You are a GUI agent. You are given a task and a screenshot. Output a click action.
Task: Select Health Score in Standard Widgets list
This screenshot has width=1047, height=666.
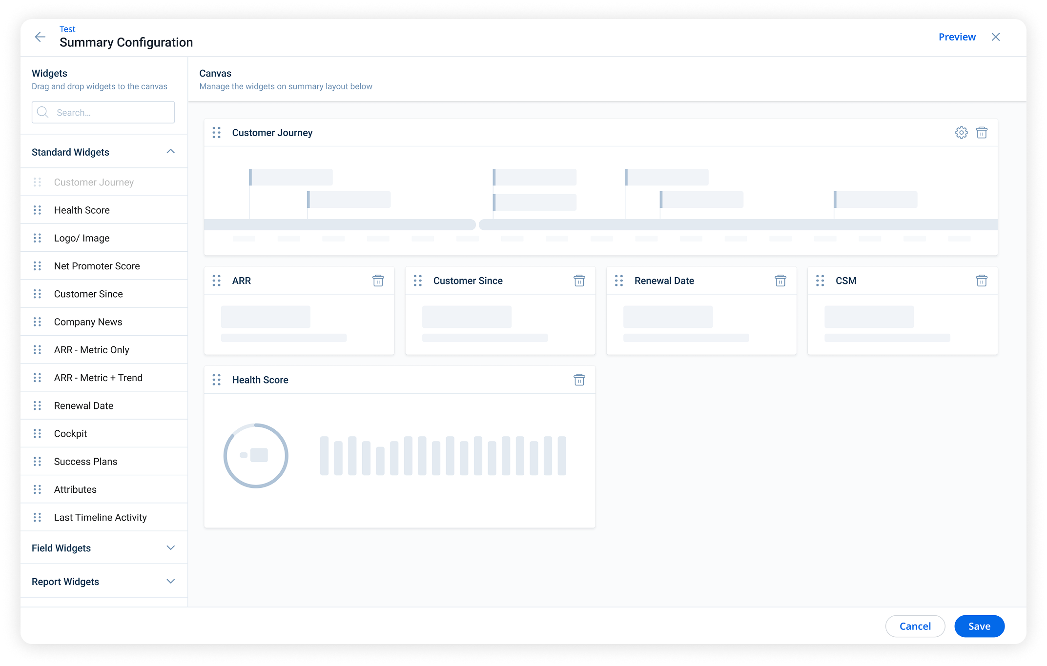pos(104,210)
